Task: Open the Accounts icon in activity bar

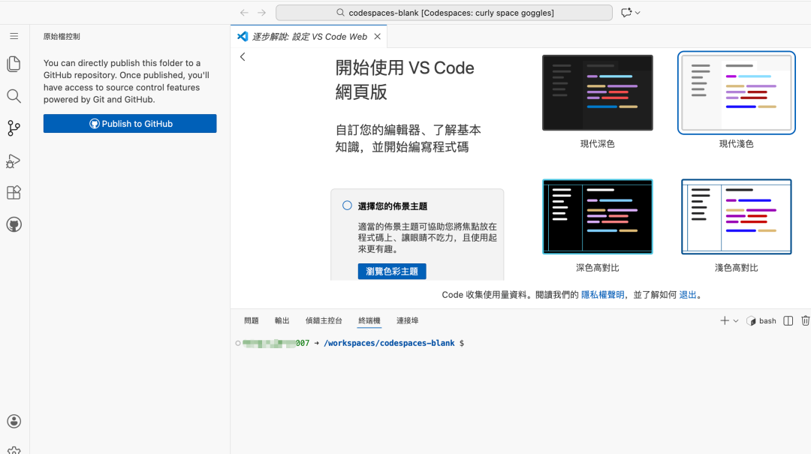Action: [14, 422]
